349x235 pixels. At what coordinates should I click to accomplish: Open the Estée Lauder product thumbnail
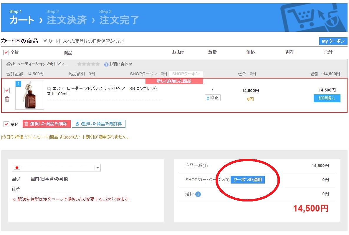(30, 95)
